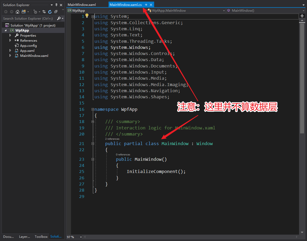Image resolution: width=307 pixels, height=241 pixels.
Task: Click the Switch Views icon in Solution Explorer
Action: (24, 12)
